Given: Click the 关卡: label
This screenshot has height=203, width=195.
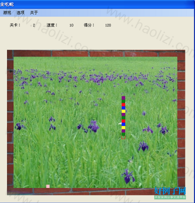Looking at the screenshot, I should point(15,25).
